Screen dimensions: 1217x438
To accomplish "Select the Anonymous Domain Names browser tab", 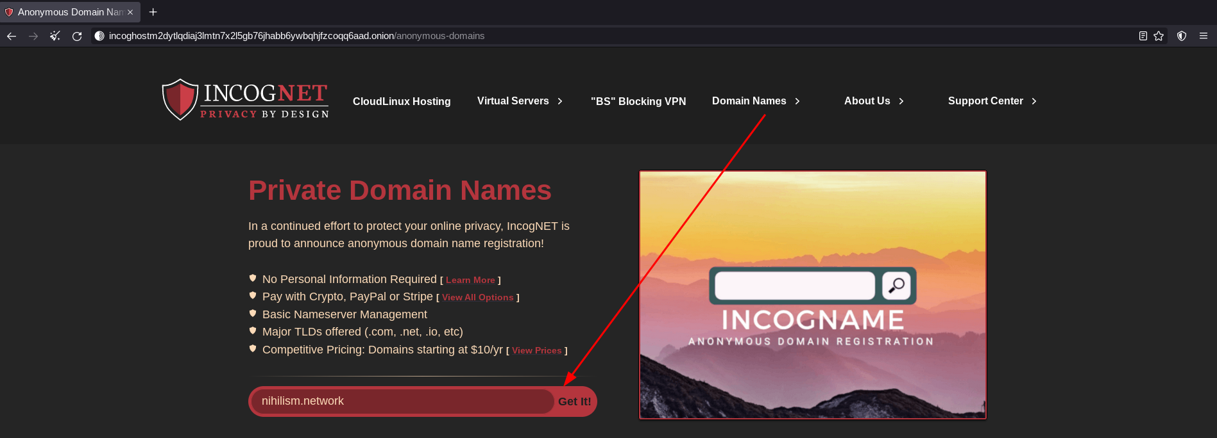I will (70, 12).
